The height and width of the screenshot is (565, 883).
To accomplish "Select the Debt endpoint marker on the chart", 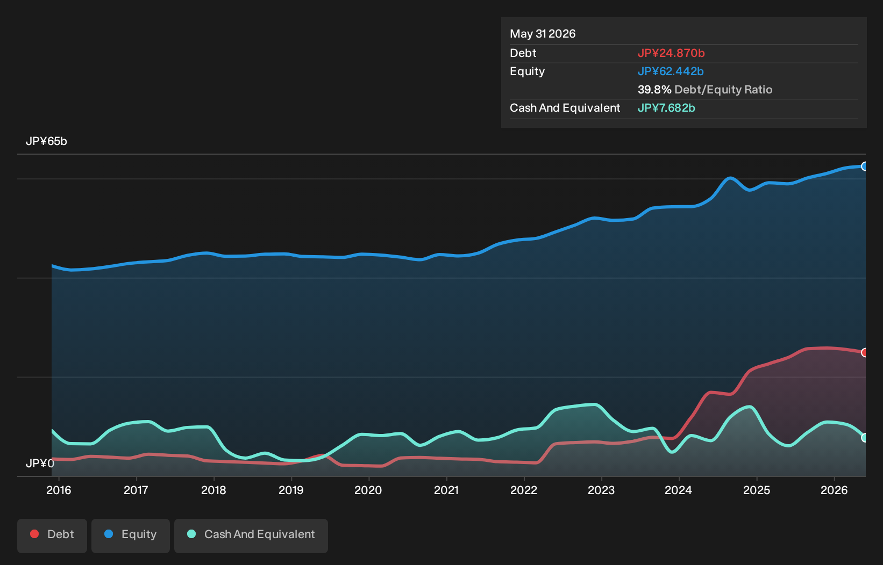I will pyautogui.click(x=865, y=352).
